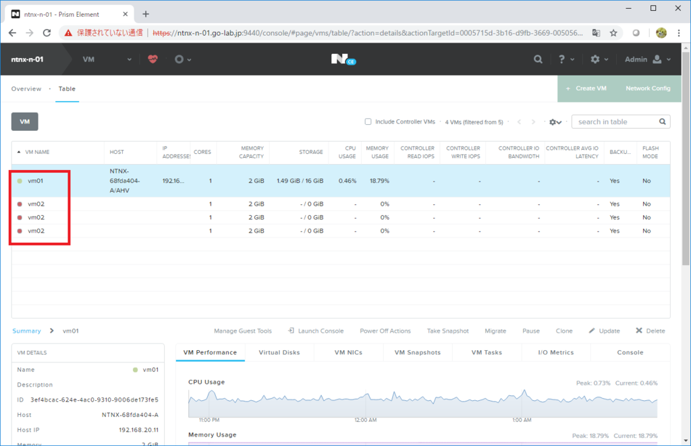Click the CPU Usage chart
The image size is (691, 446).
click(x=422, y=403)
